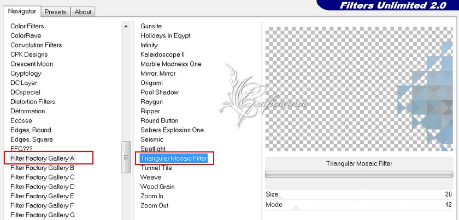Image resolution: width=459 pixels, height=220 pixels.
Task: Select Triangular Mosaic Filter entry
Action: click(174, 158)
